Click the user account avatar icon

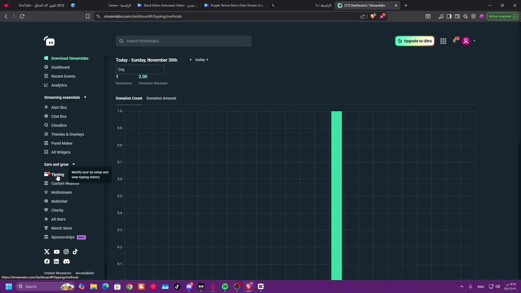(x=466, y=41)
